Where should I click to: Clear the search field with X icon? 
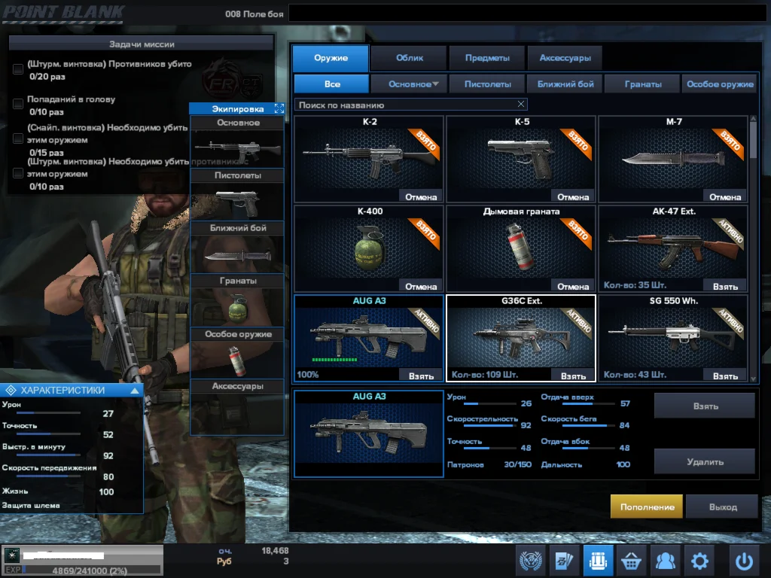[x=521, y=104]
